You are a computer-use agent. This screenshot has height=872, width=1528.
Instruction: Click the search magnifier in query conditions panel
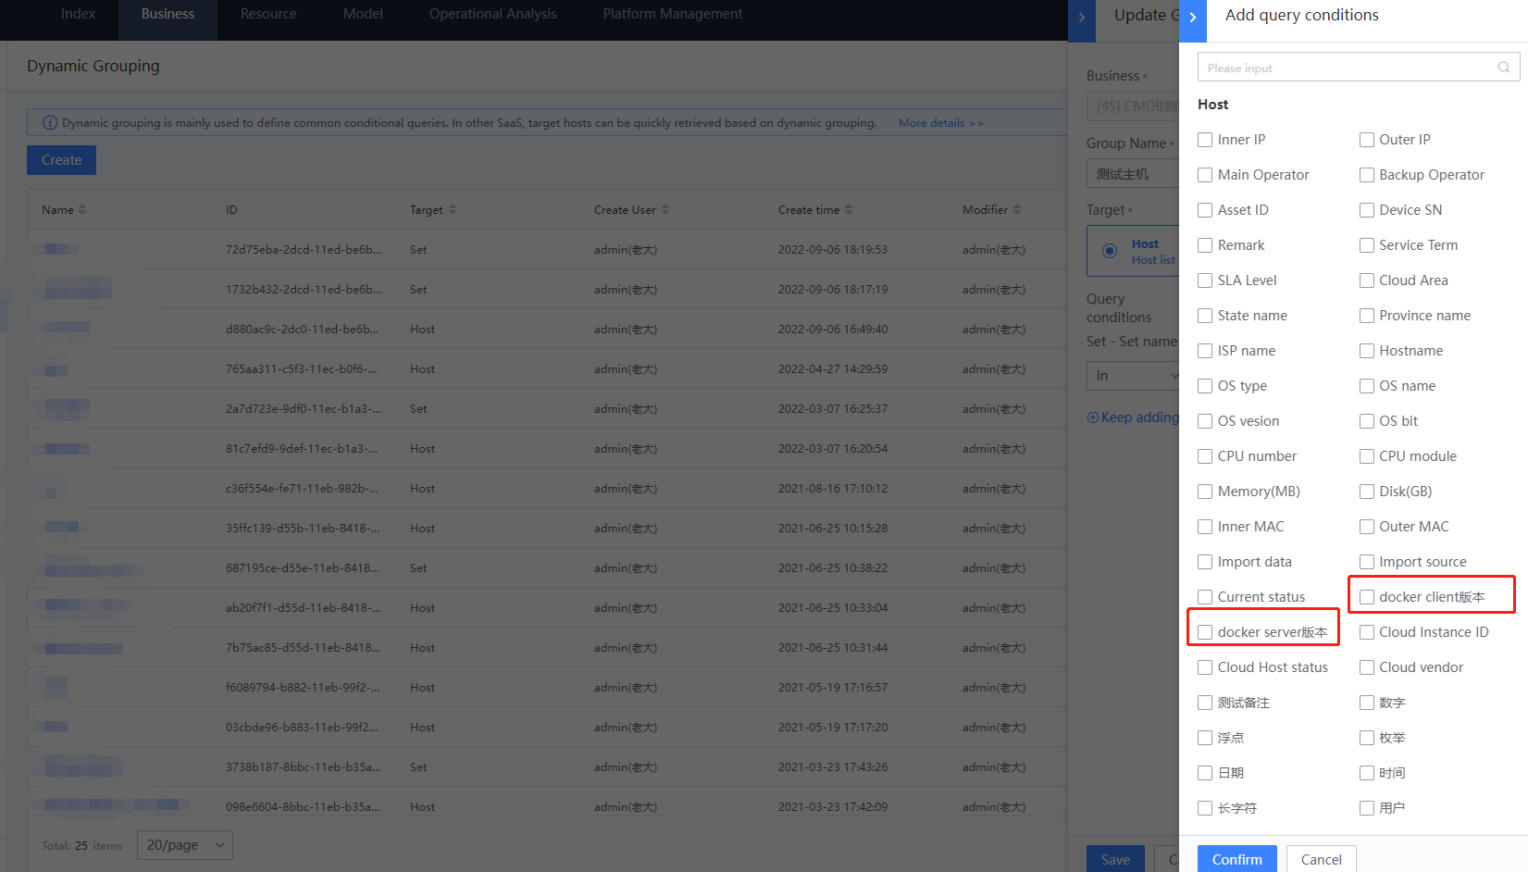click(1503, 67)
